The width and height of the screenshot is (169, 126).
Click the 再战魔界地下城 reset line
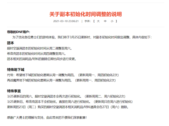pos(61,80)
